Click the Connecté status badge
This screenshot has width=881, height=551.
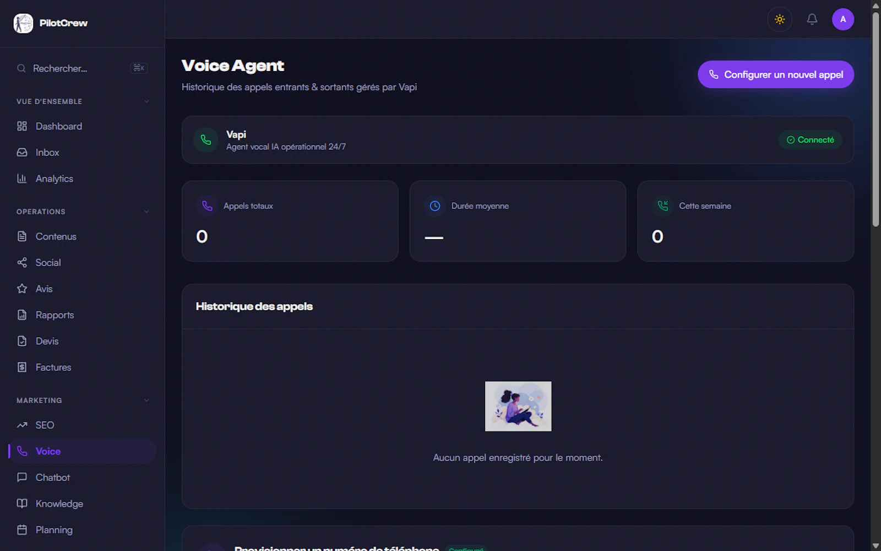(x=811, y=140)
